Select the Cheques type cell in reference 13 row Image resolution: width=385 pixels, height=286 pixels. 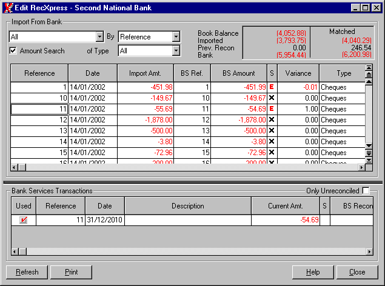click(343, 131)
